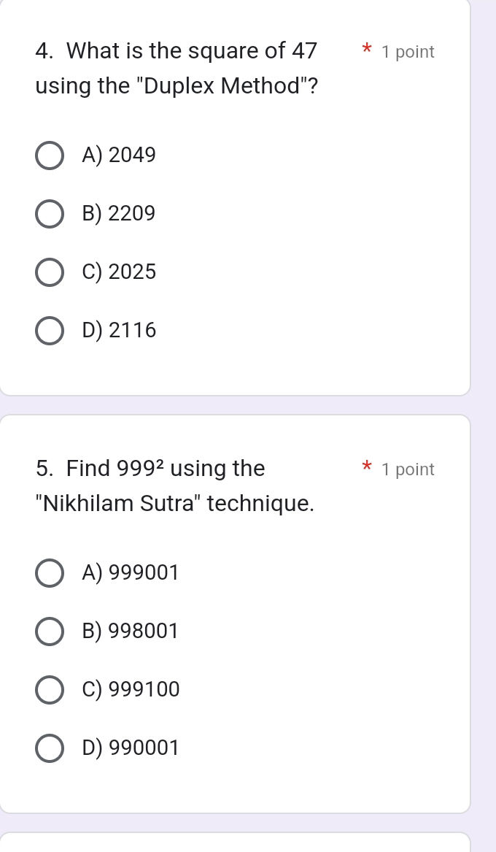Tick the radio circle beside C) 999100

tap(50, 690)
